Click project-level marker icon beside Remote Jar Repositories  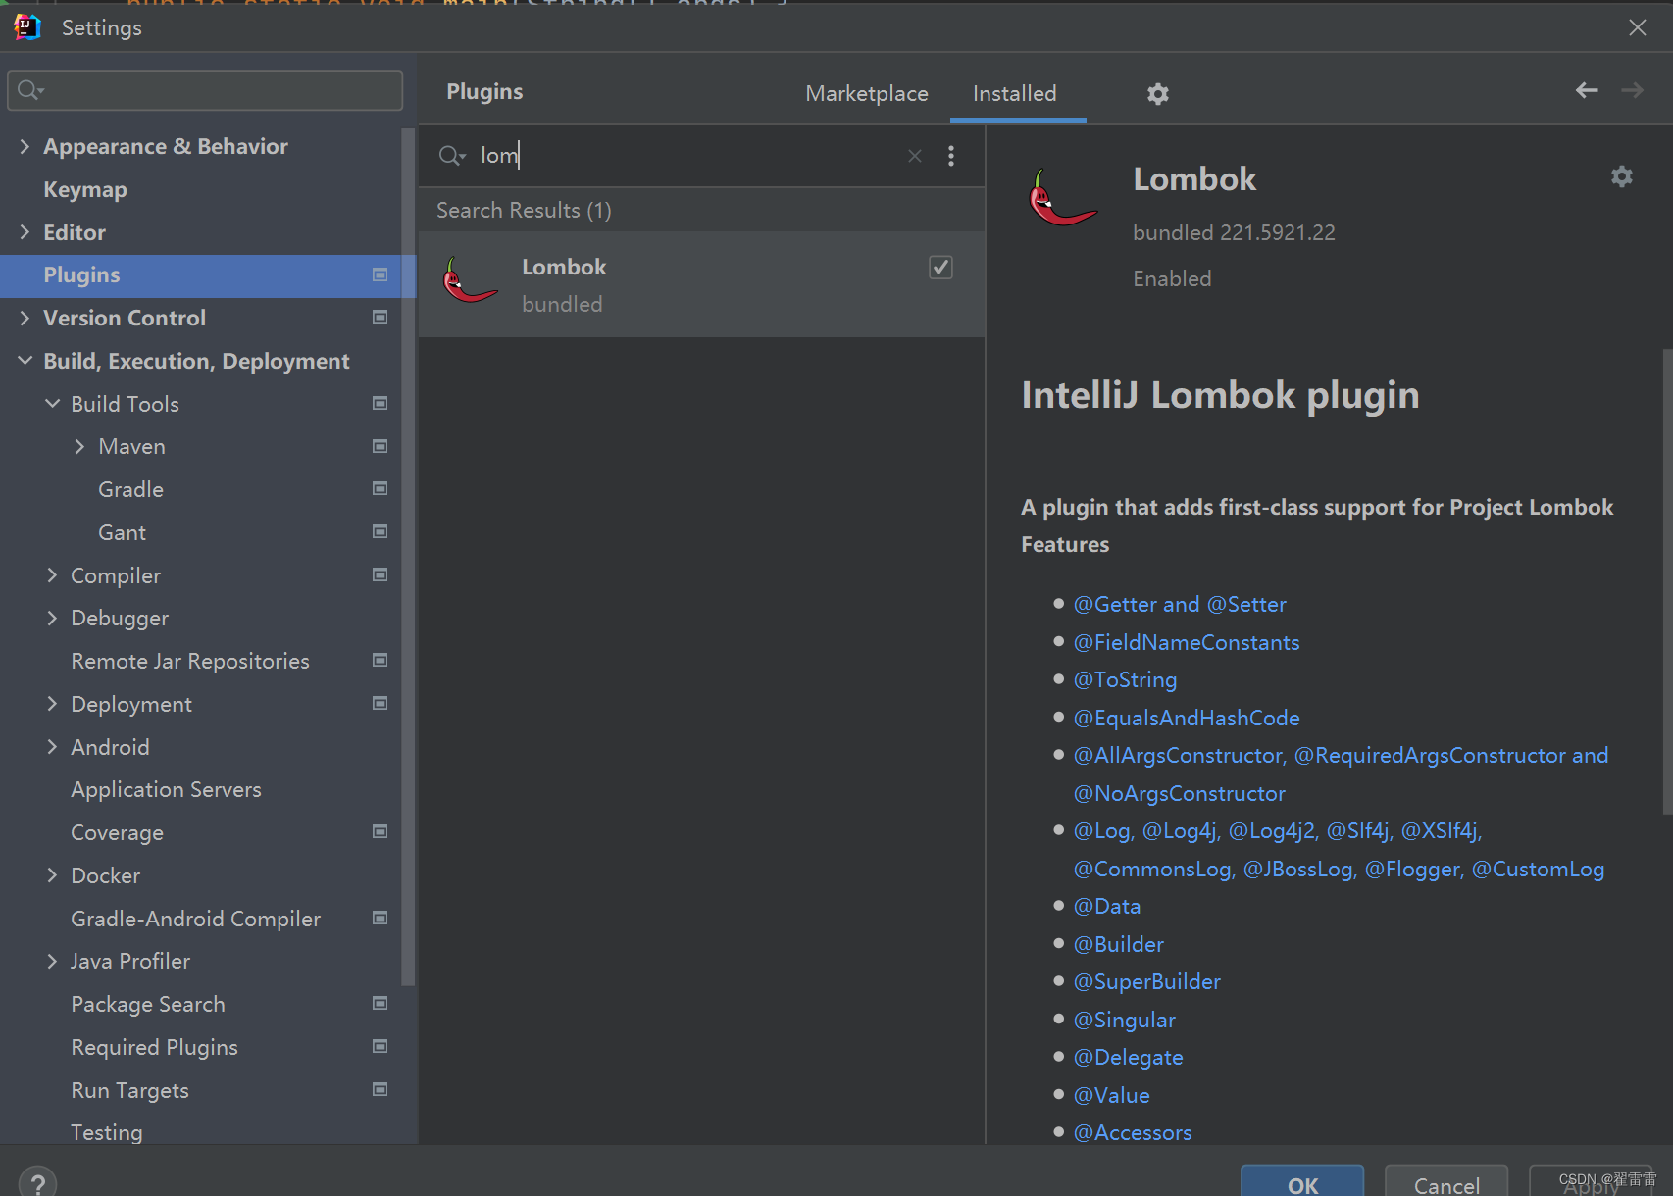coord(380,660)
